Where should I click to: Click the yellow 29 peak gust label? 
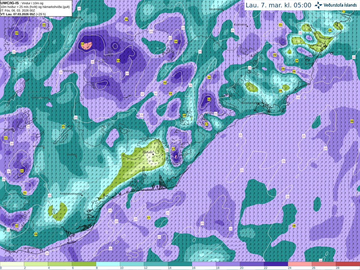click(x=280, y=91)
